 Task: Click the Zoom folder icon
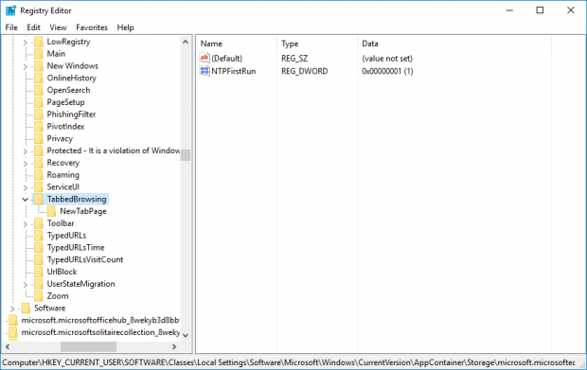click(39, 296)
